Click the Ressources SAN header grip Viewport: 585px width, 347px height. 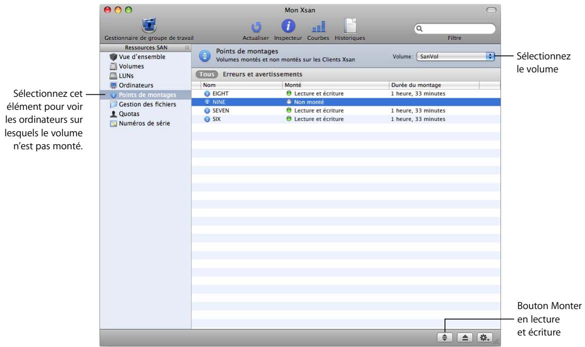coord(187,48)
